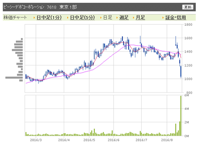
Task: Select the 日足 daily chart tab
Action: point(108,17)
